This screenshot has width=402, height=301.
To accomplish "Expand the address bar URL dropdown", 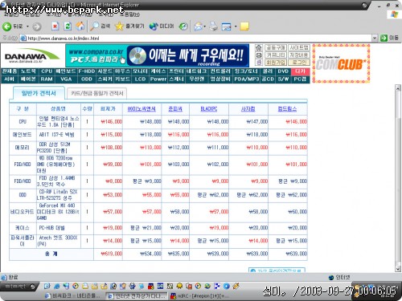I will pos(375,38).
